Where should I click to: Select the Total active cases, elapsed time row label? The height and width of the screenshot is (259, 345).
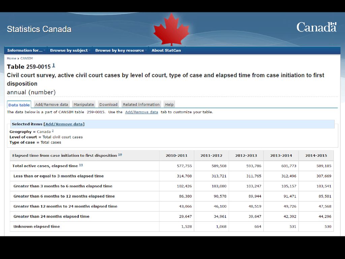[45, 166]
